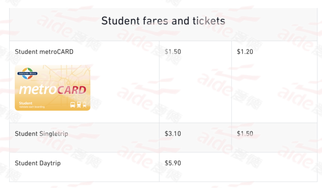This screenshot has width=322, height=188.
Task: Select the $1.50 metroCARD fare
Action: coord(173,52)
